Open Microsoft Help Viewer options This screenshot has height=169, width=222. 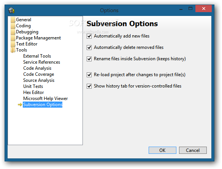point(46,99)
